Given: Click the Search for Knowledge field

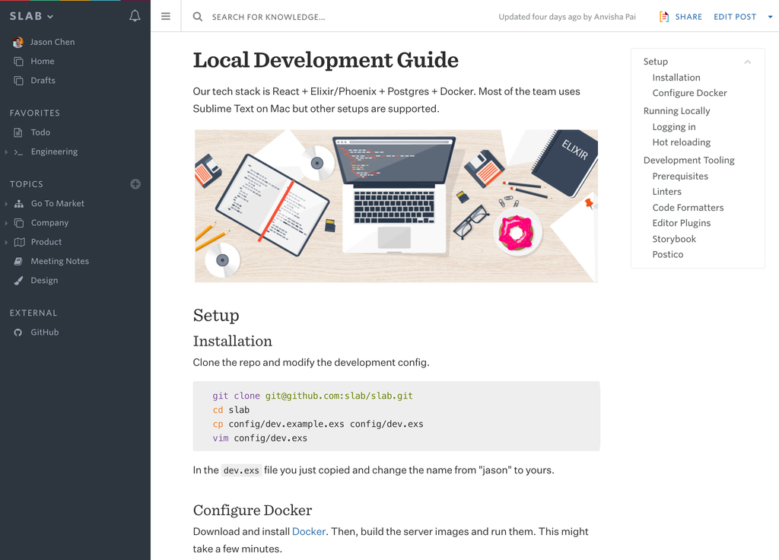Looking at the screenshot, I should pos(269,17).
